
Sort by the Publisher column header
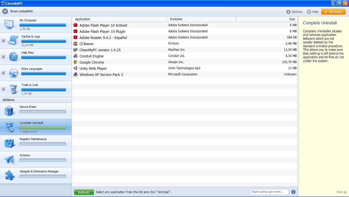click(201, 19)
